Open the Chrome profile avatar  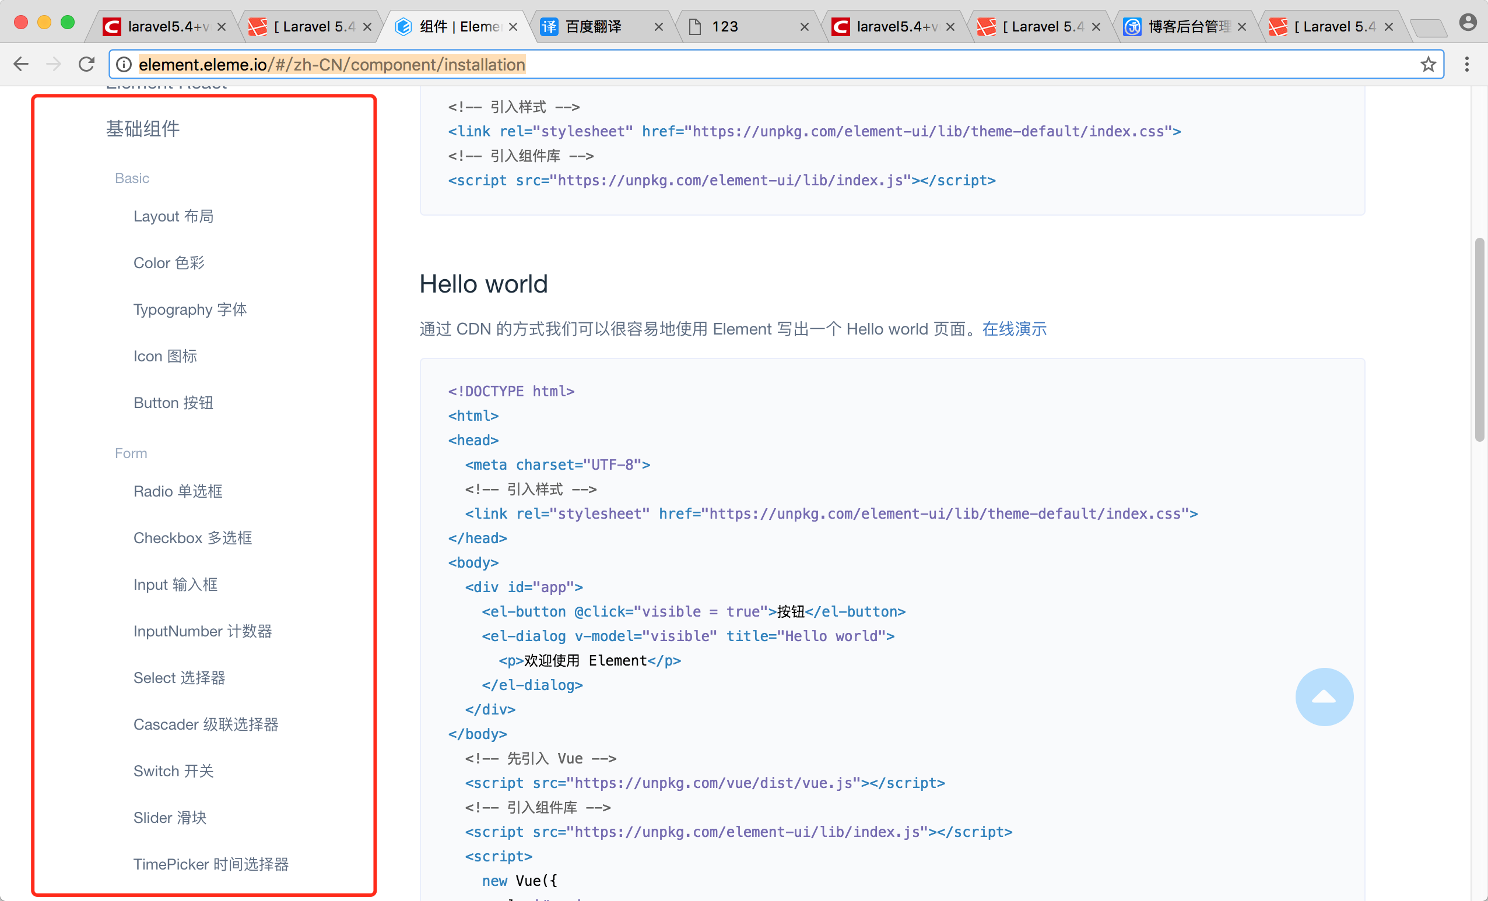[x=1468, y=22]
